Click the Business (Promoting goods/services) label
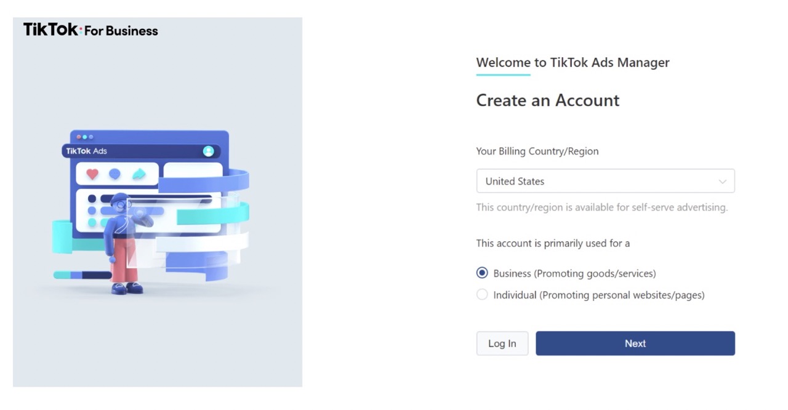 point(574,273)
